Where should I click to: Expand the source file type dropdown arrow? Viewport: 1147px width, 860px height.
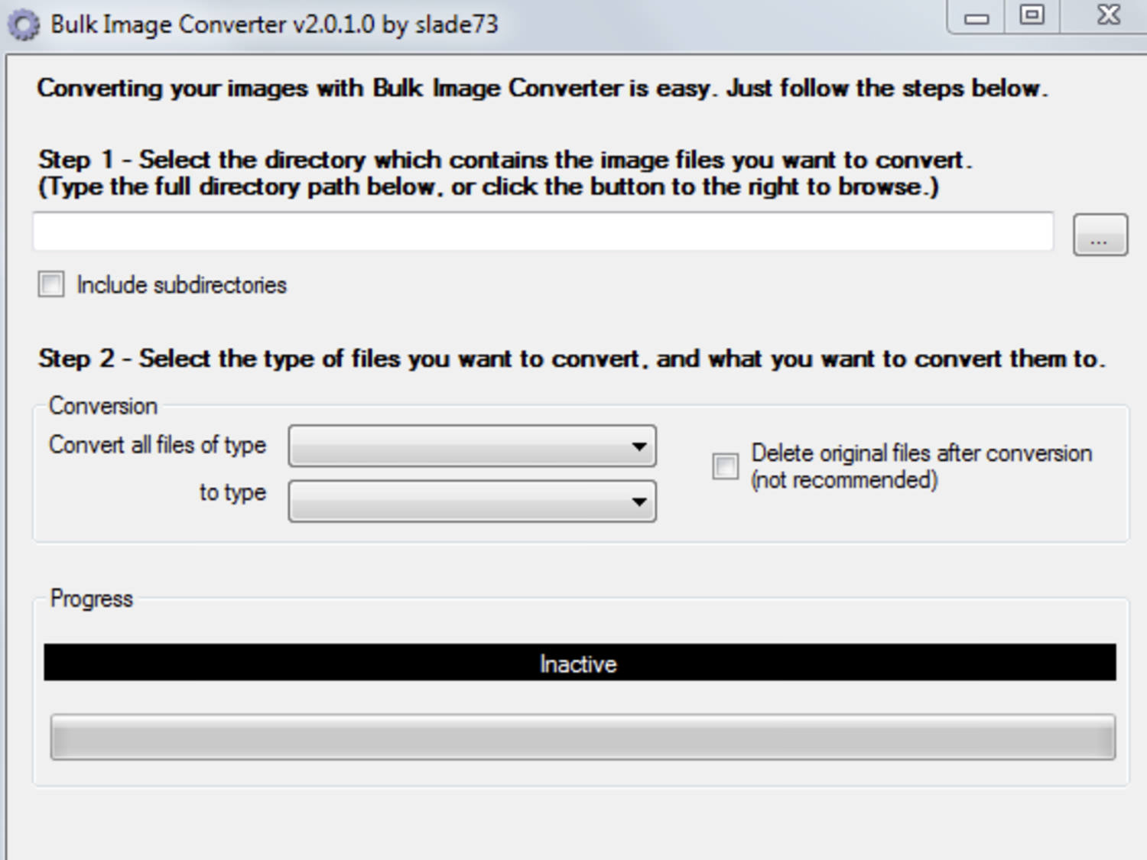pyautogui.click(x=638, y=446)
